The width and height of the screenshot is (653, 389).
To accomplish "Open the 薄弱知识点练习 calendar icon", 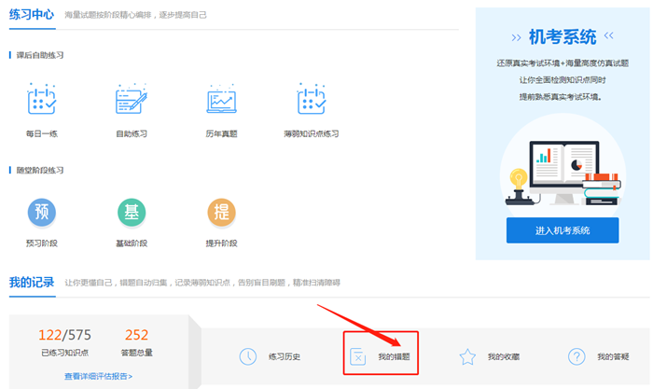I will point(312,99).
